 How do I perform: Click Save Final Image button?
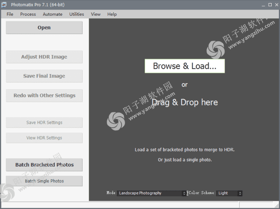click(x=44, y=76)
